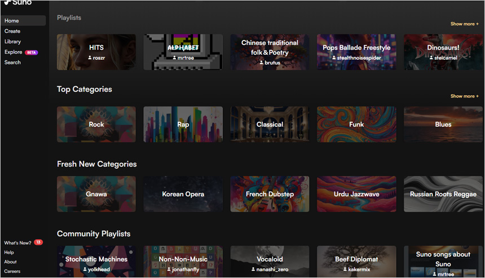Expand Playlists with Show more
Image resolution: width=485 pixels, height=278 pixels.
coord(464,24)
